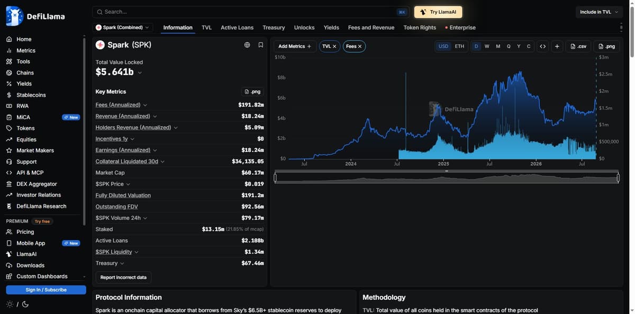
Task: Select cumulative C chart option
Action: [529, 46]
